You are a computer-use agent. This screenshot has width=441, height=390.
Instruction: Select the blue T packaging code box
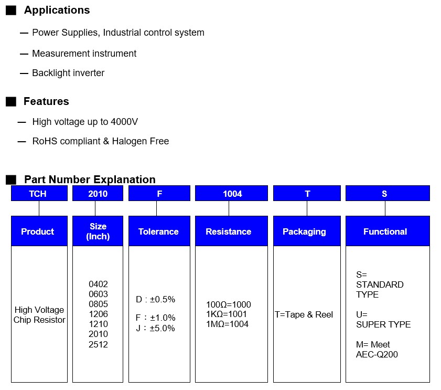307,194
